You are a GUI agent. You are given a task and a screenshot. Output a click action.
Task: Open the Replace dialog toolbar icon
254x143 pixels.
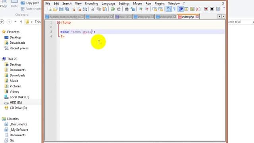coord(133,9)
